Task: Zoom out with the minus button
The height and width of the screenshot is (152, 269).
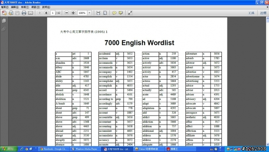Action: [67, 13]
